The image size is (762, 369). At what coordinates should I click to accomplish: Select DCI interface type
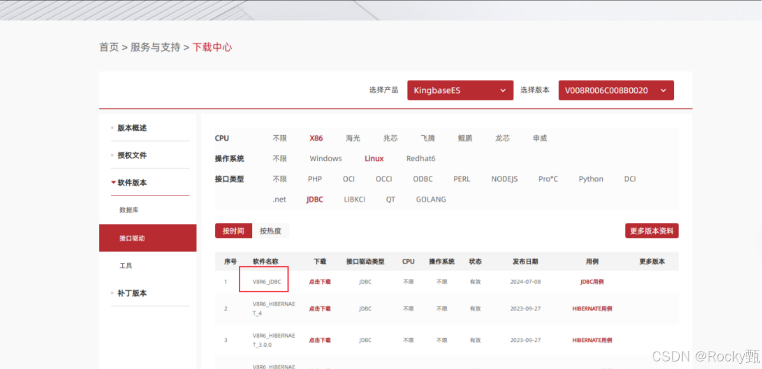tap(630, 179)
